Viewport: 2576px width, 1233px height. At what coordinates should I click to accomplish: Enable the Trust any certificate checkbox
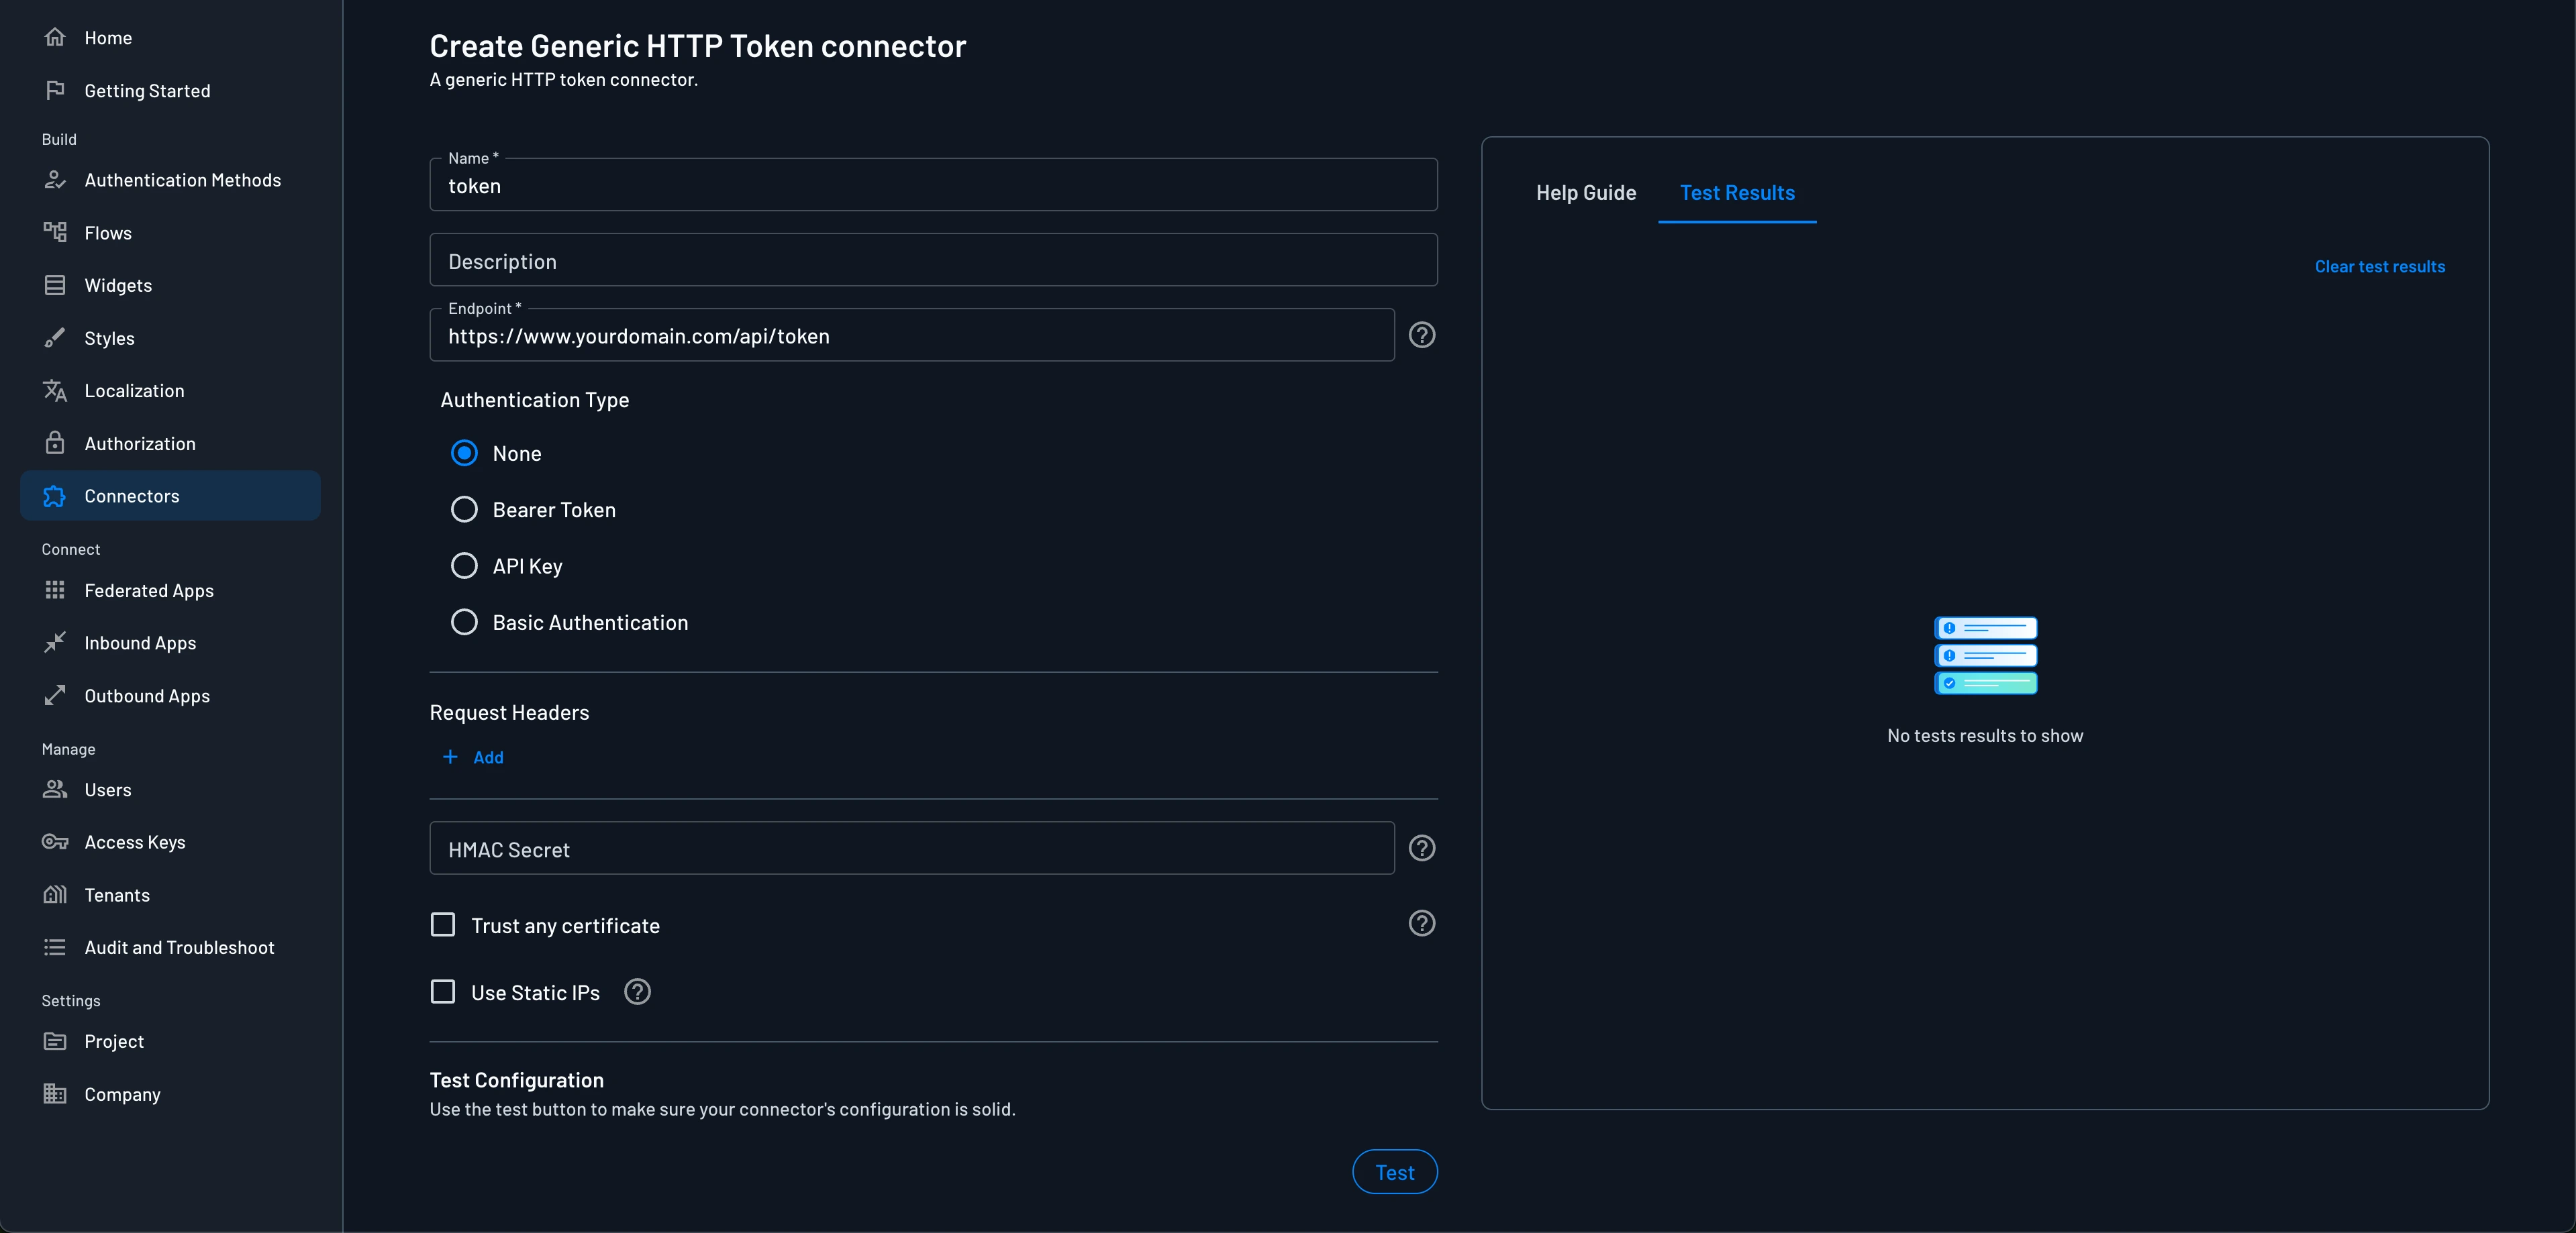[443, 924]
